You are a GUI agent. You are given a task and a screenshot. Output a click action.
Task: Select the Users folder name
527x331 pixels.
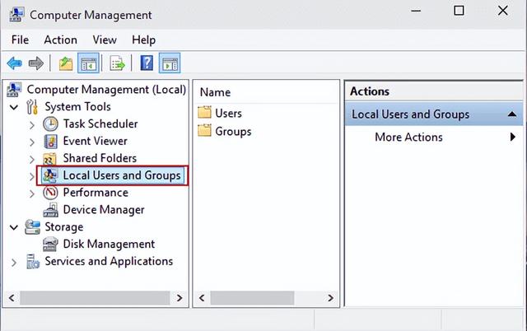pos(228,114)
